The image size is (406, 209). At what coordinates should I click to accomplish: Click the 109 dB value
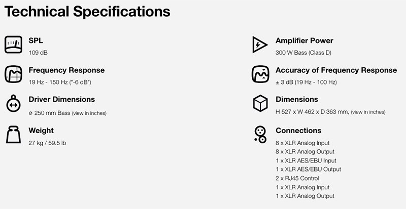point(38,53)
